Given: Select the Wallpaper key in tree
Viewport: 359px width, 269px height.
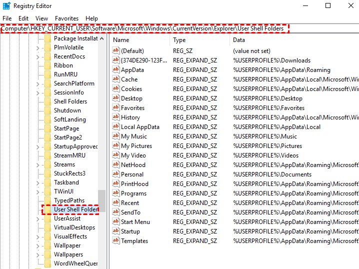Looking at the screenshot, I should pyautogui.click(x=67, y=245).
